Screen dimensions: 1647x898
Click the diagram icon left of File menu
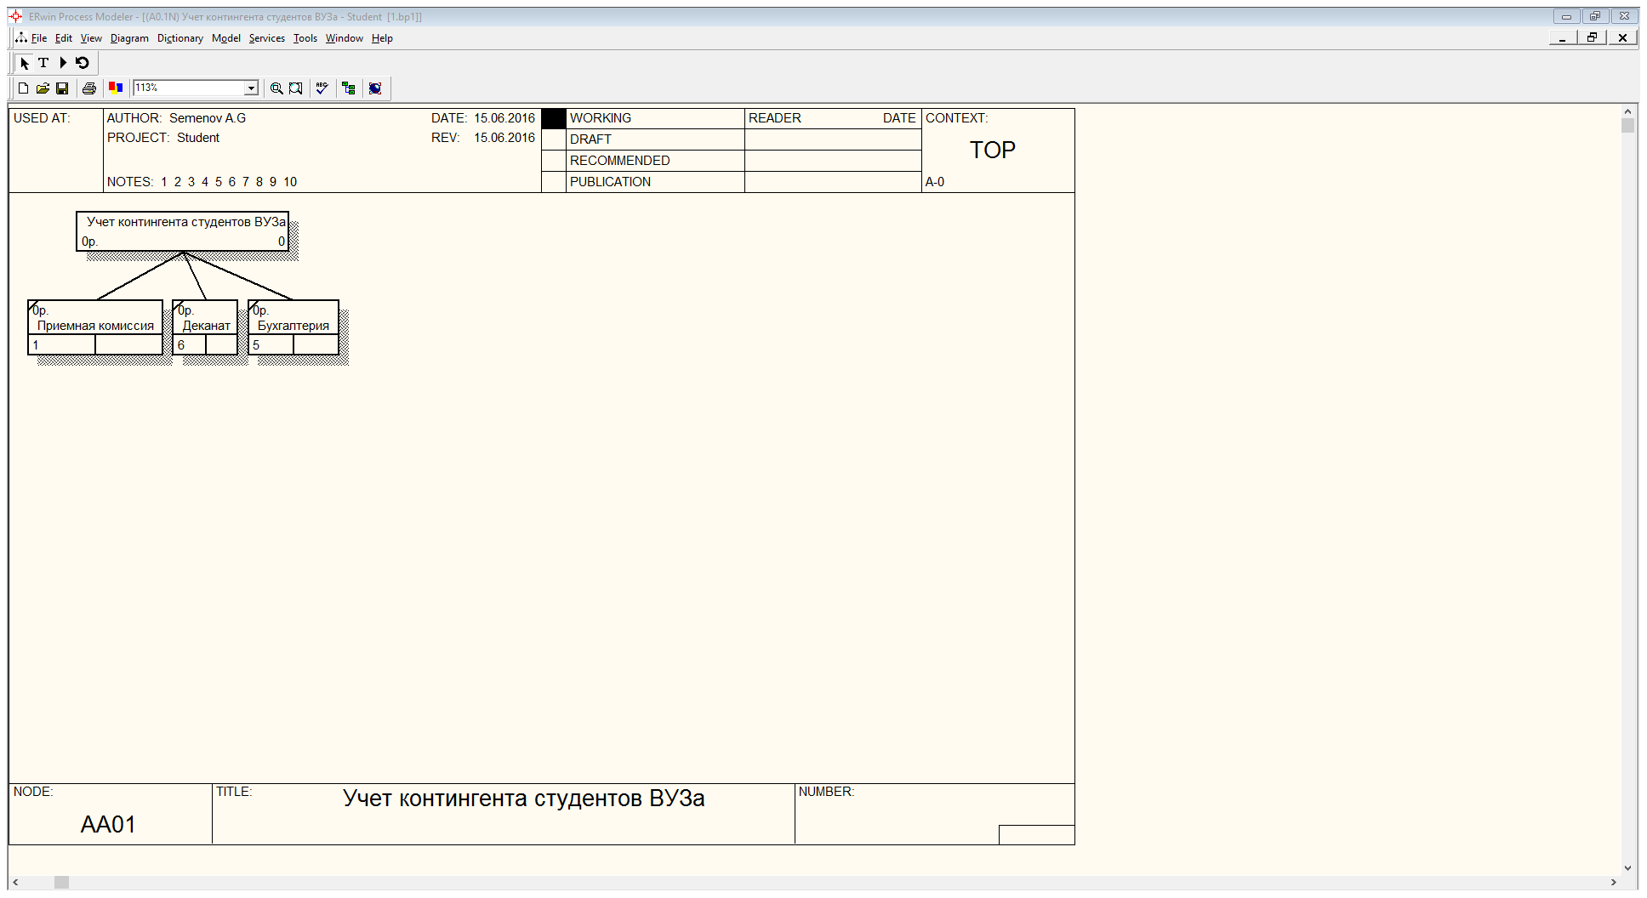click(x=21, y=37)
